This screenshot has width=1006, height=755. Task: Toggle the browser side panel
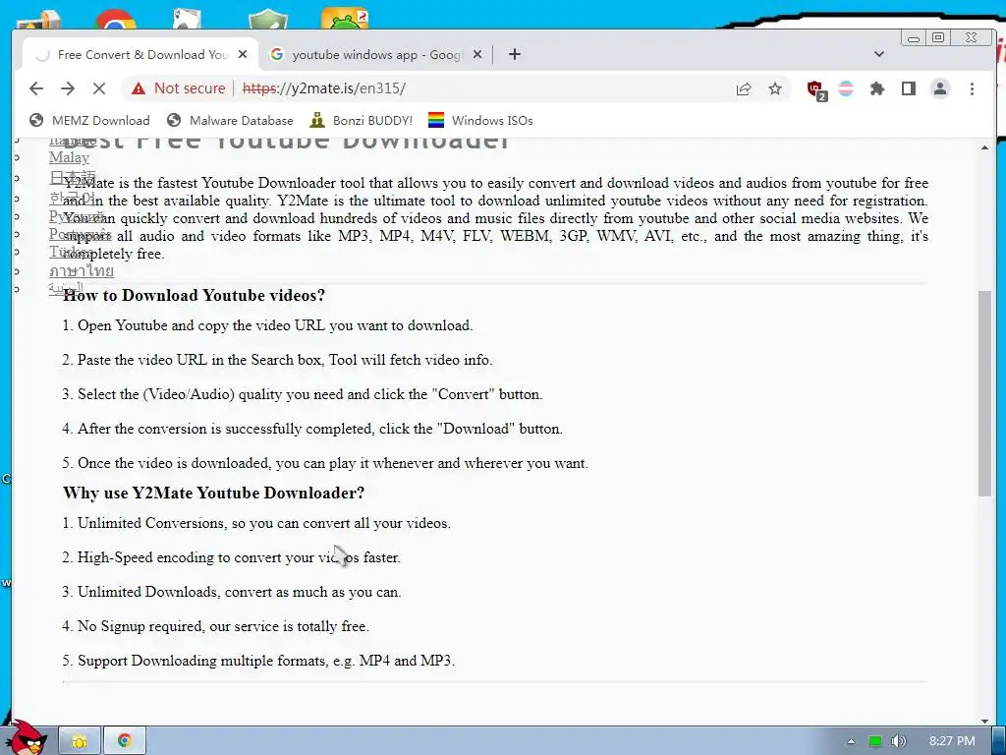tap(909, 88)
